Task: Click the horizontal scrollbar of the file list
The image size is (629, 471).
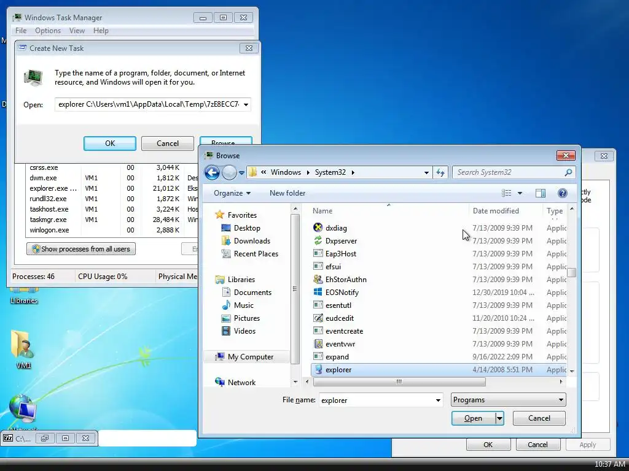Action: click(399, 381)
